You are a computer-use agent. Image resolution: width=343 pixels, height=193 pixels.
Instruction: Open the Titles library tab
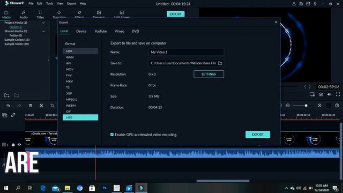pyautogui.click(x=40, y=14)
